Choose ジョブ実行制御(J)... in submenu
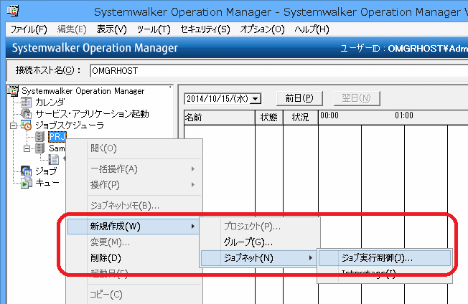Image resolution: width=468 pixels, height=304 pixels. pyautogui.click(x=385, y=258)
